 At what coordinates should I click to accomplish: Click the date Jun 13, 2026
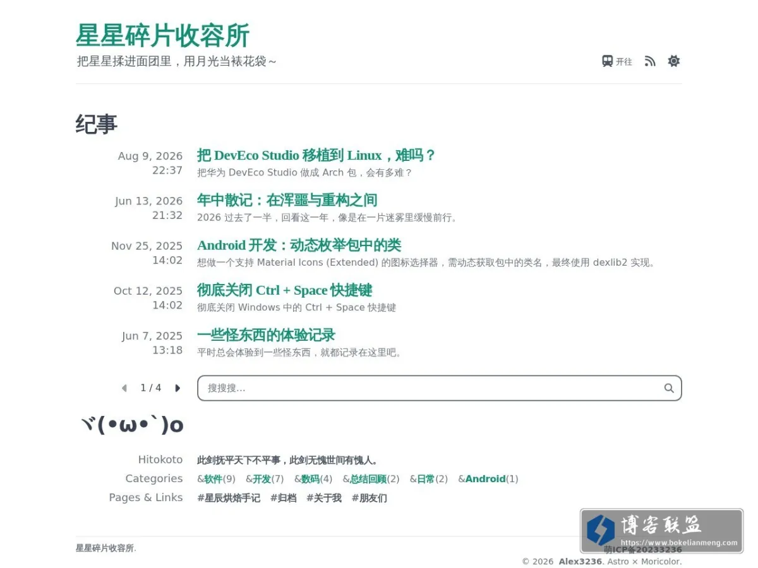tap(149, 201)
